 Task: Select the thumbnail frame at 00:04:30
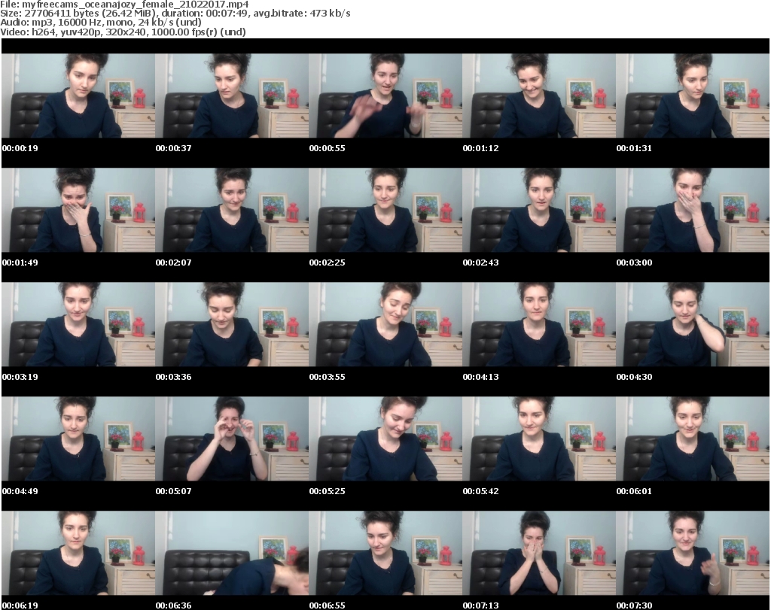[693, 325]
